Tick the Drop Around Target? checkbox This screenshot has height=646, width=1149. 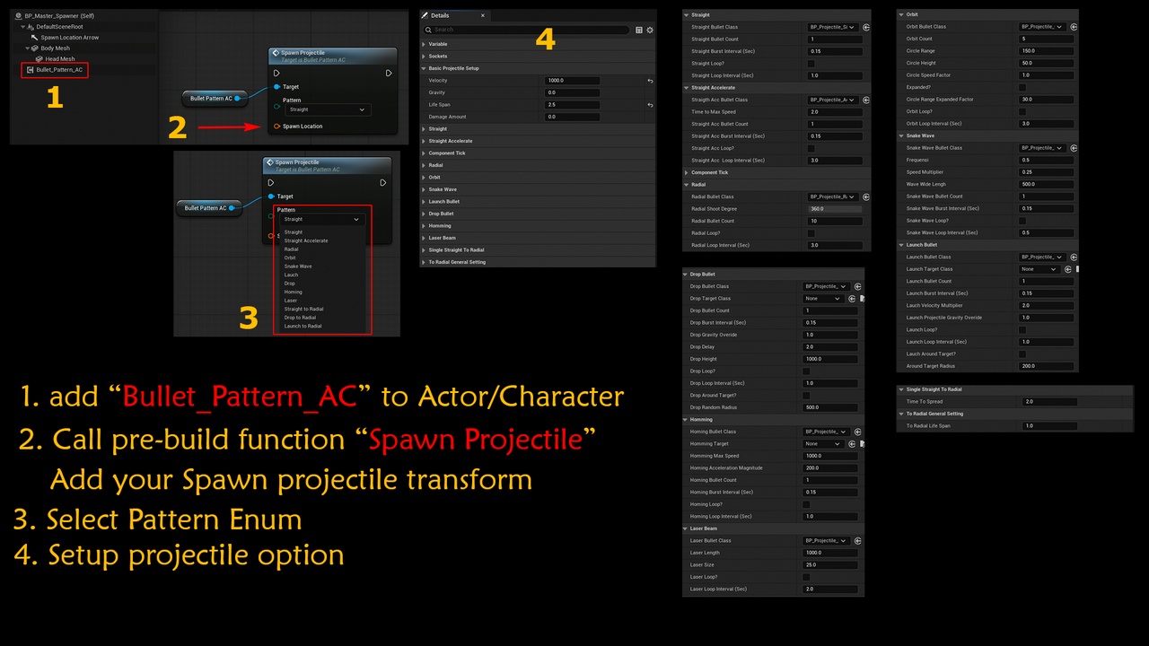[806, 396]
